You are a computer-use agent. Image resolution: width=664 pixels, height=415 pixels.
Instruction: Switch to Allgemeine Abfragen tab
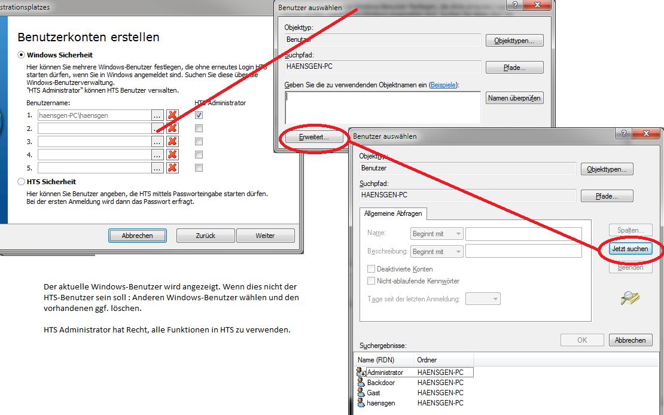click(x=393, y=214)
